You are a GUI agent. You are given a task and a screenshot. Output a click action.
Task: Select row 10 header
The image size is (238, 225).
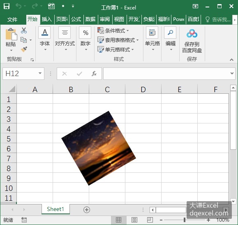click(x=9, y=188)
